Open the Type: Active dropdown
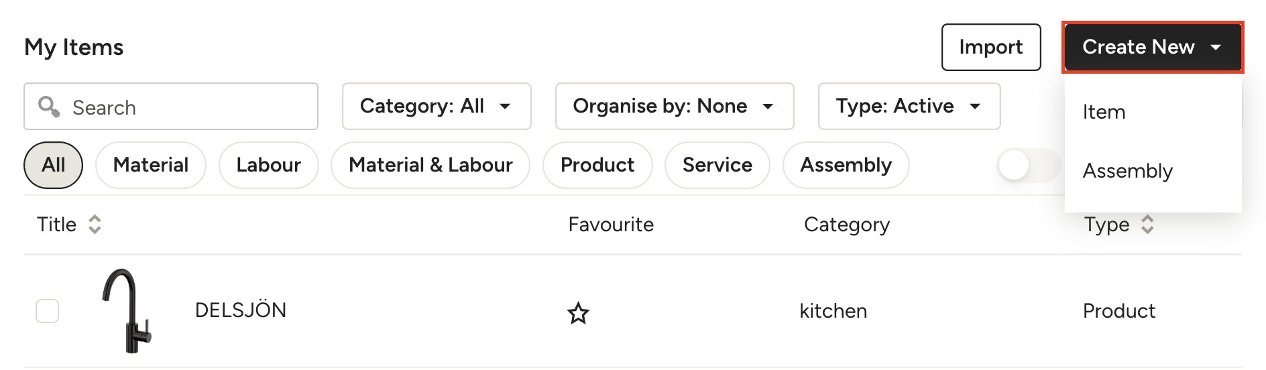The height and width of the screenshot is (370, 1266). [909, 106]
